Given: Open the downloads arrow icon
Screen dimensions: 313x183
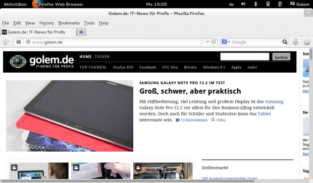Looking at the screenshot, I should [x=295, y=42].
